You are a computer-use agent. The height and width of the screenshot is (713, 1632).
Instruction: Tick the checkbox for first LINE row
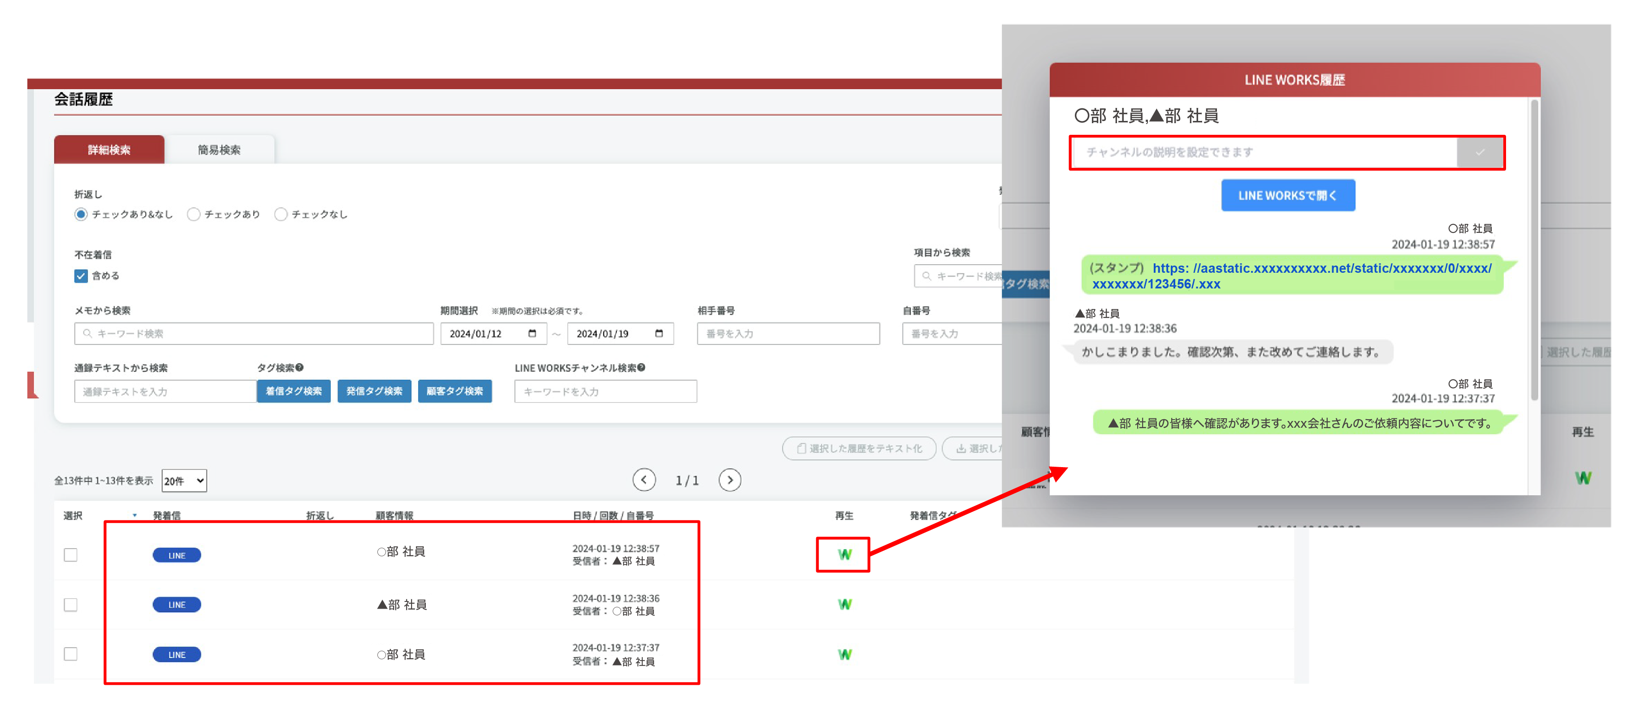(x=71, y=555)
